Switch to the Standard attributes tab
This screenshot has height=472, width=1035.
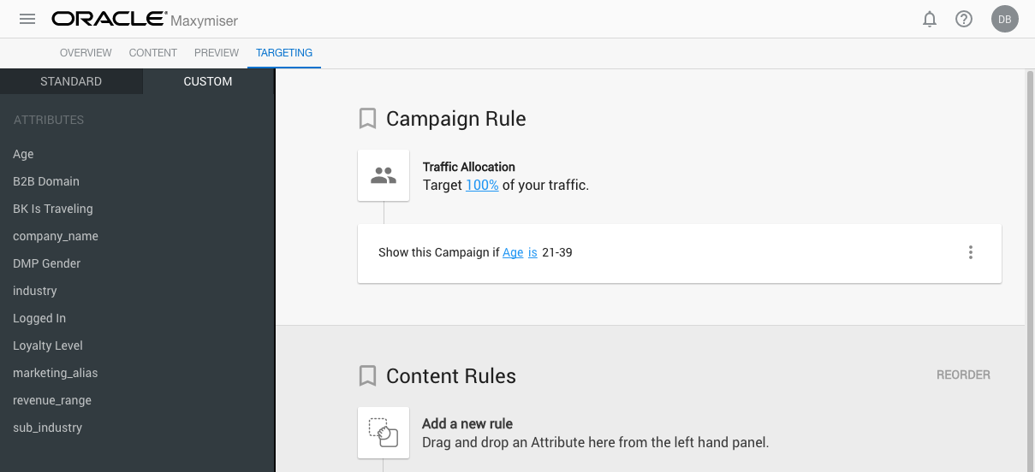pos(71,81)
